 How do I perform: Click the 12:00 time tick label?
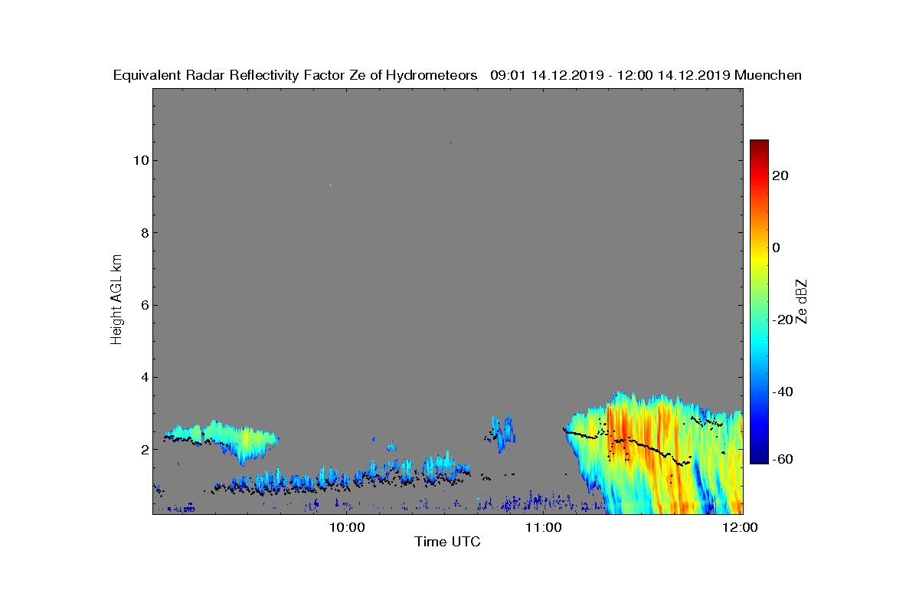tap(741, 527)
